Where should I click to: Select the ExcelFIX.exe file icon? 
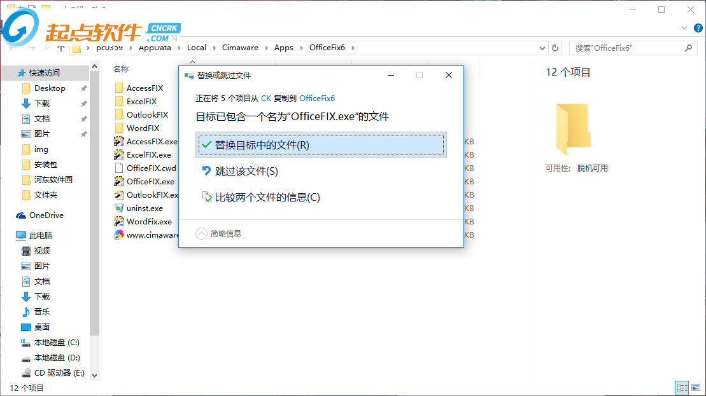(119, 154)
